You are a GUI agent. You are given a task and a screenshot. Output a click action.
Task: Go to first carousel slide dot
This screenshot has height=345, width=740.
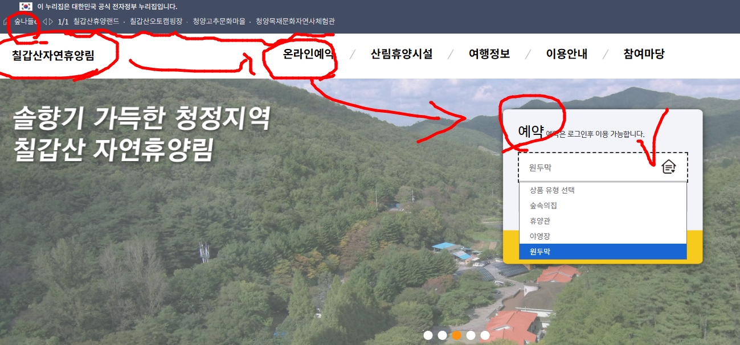coord(428,335)
